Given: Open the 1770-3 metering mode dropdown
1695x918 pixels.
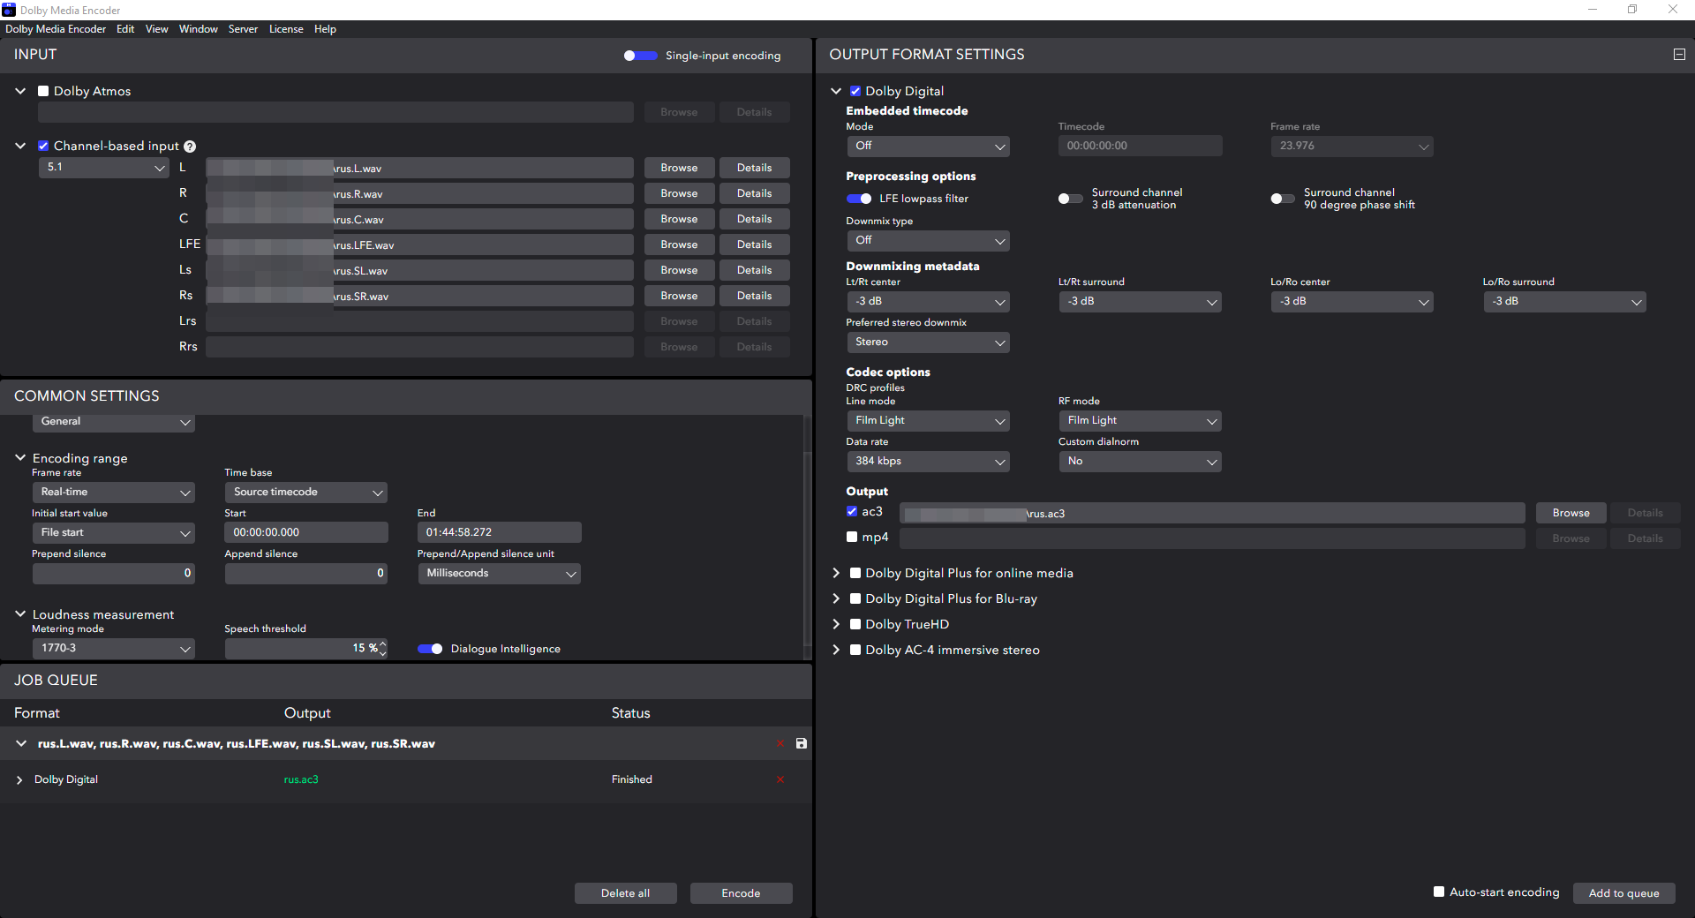Looking at the screenshot, I should (x=113, y=649).
